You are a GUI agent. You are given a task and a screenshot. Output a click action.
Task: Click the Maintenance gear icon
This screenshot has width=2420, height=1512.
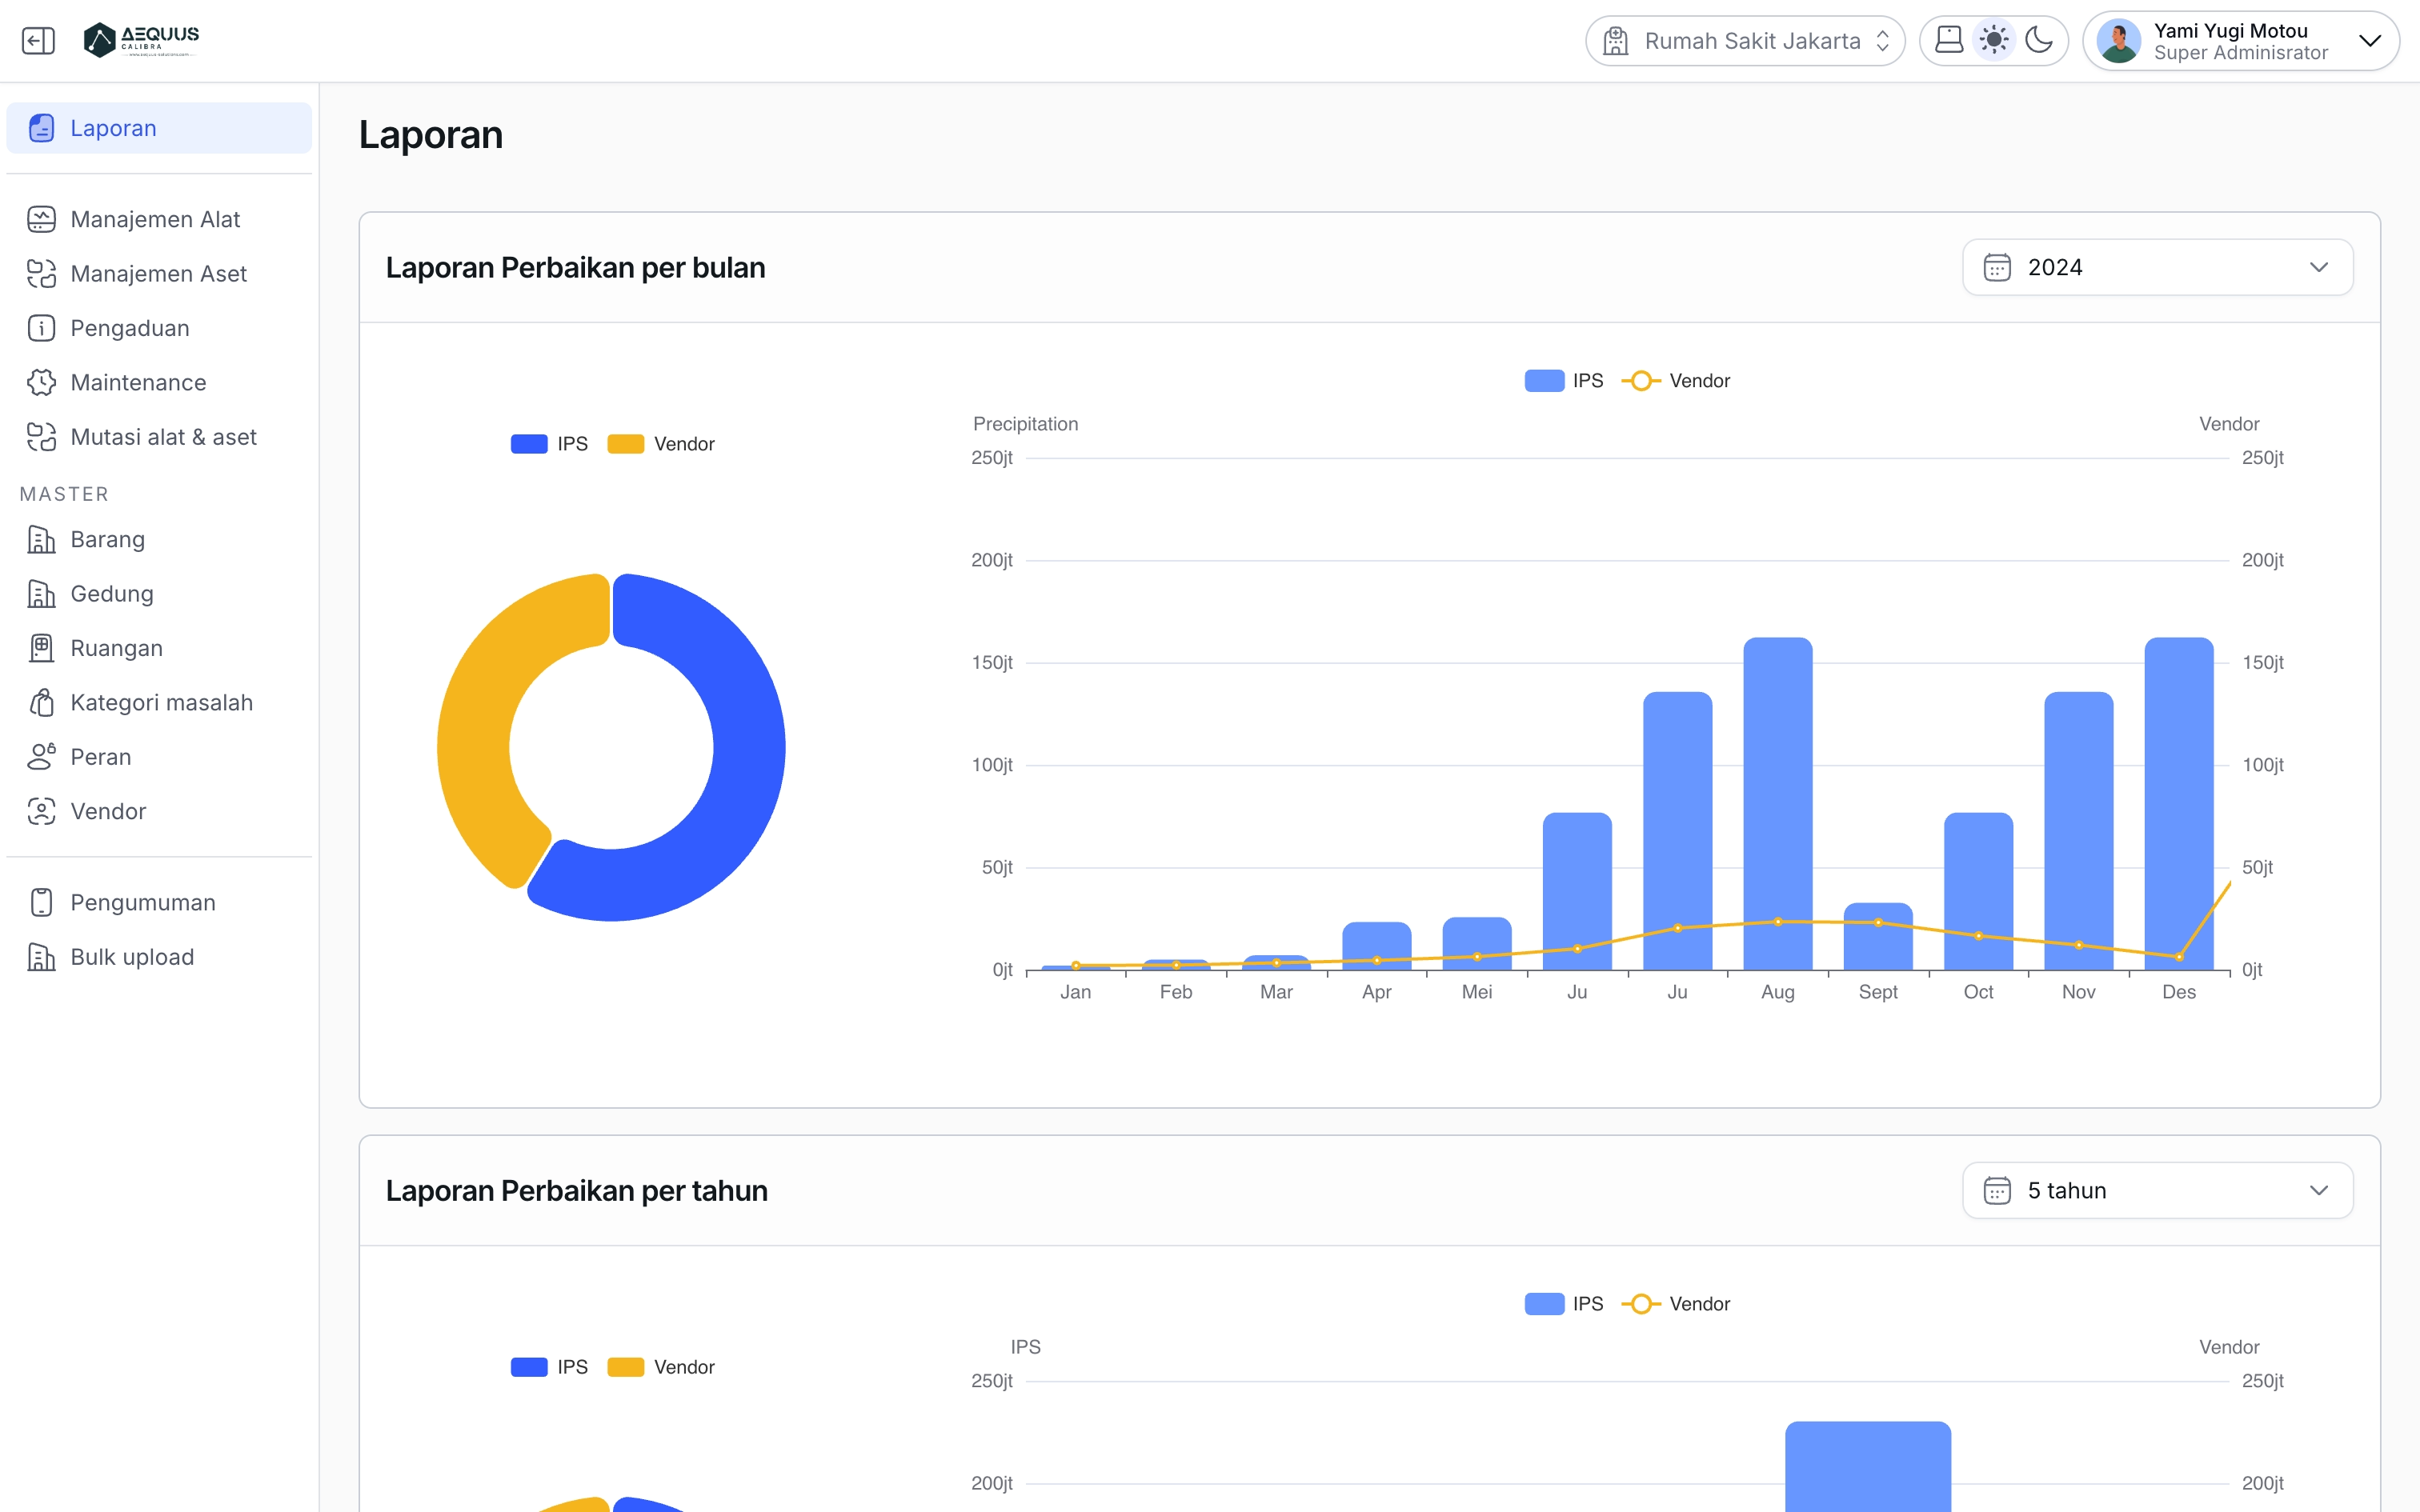(41, 382)
